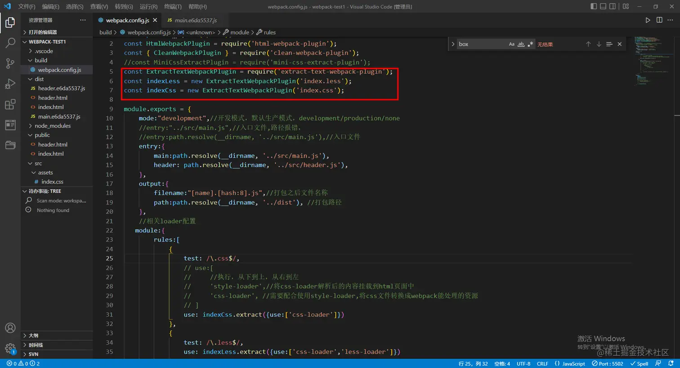
Task: Open Customize Layout in the title bar
Action: 626,6
